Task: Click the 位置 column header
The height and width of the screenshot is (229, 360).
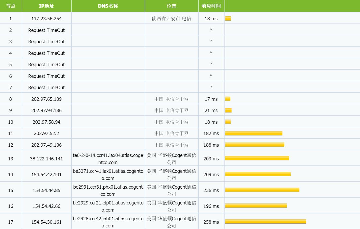Action: tap(172, 6)
